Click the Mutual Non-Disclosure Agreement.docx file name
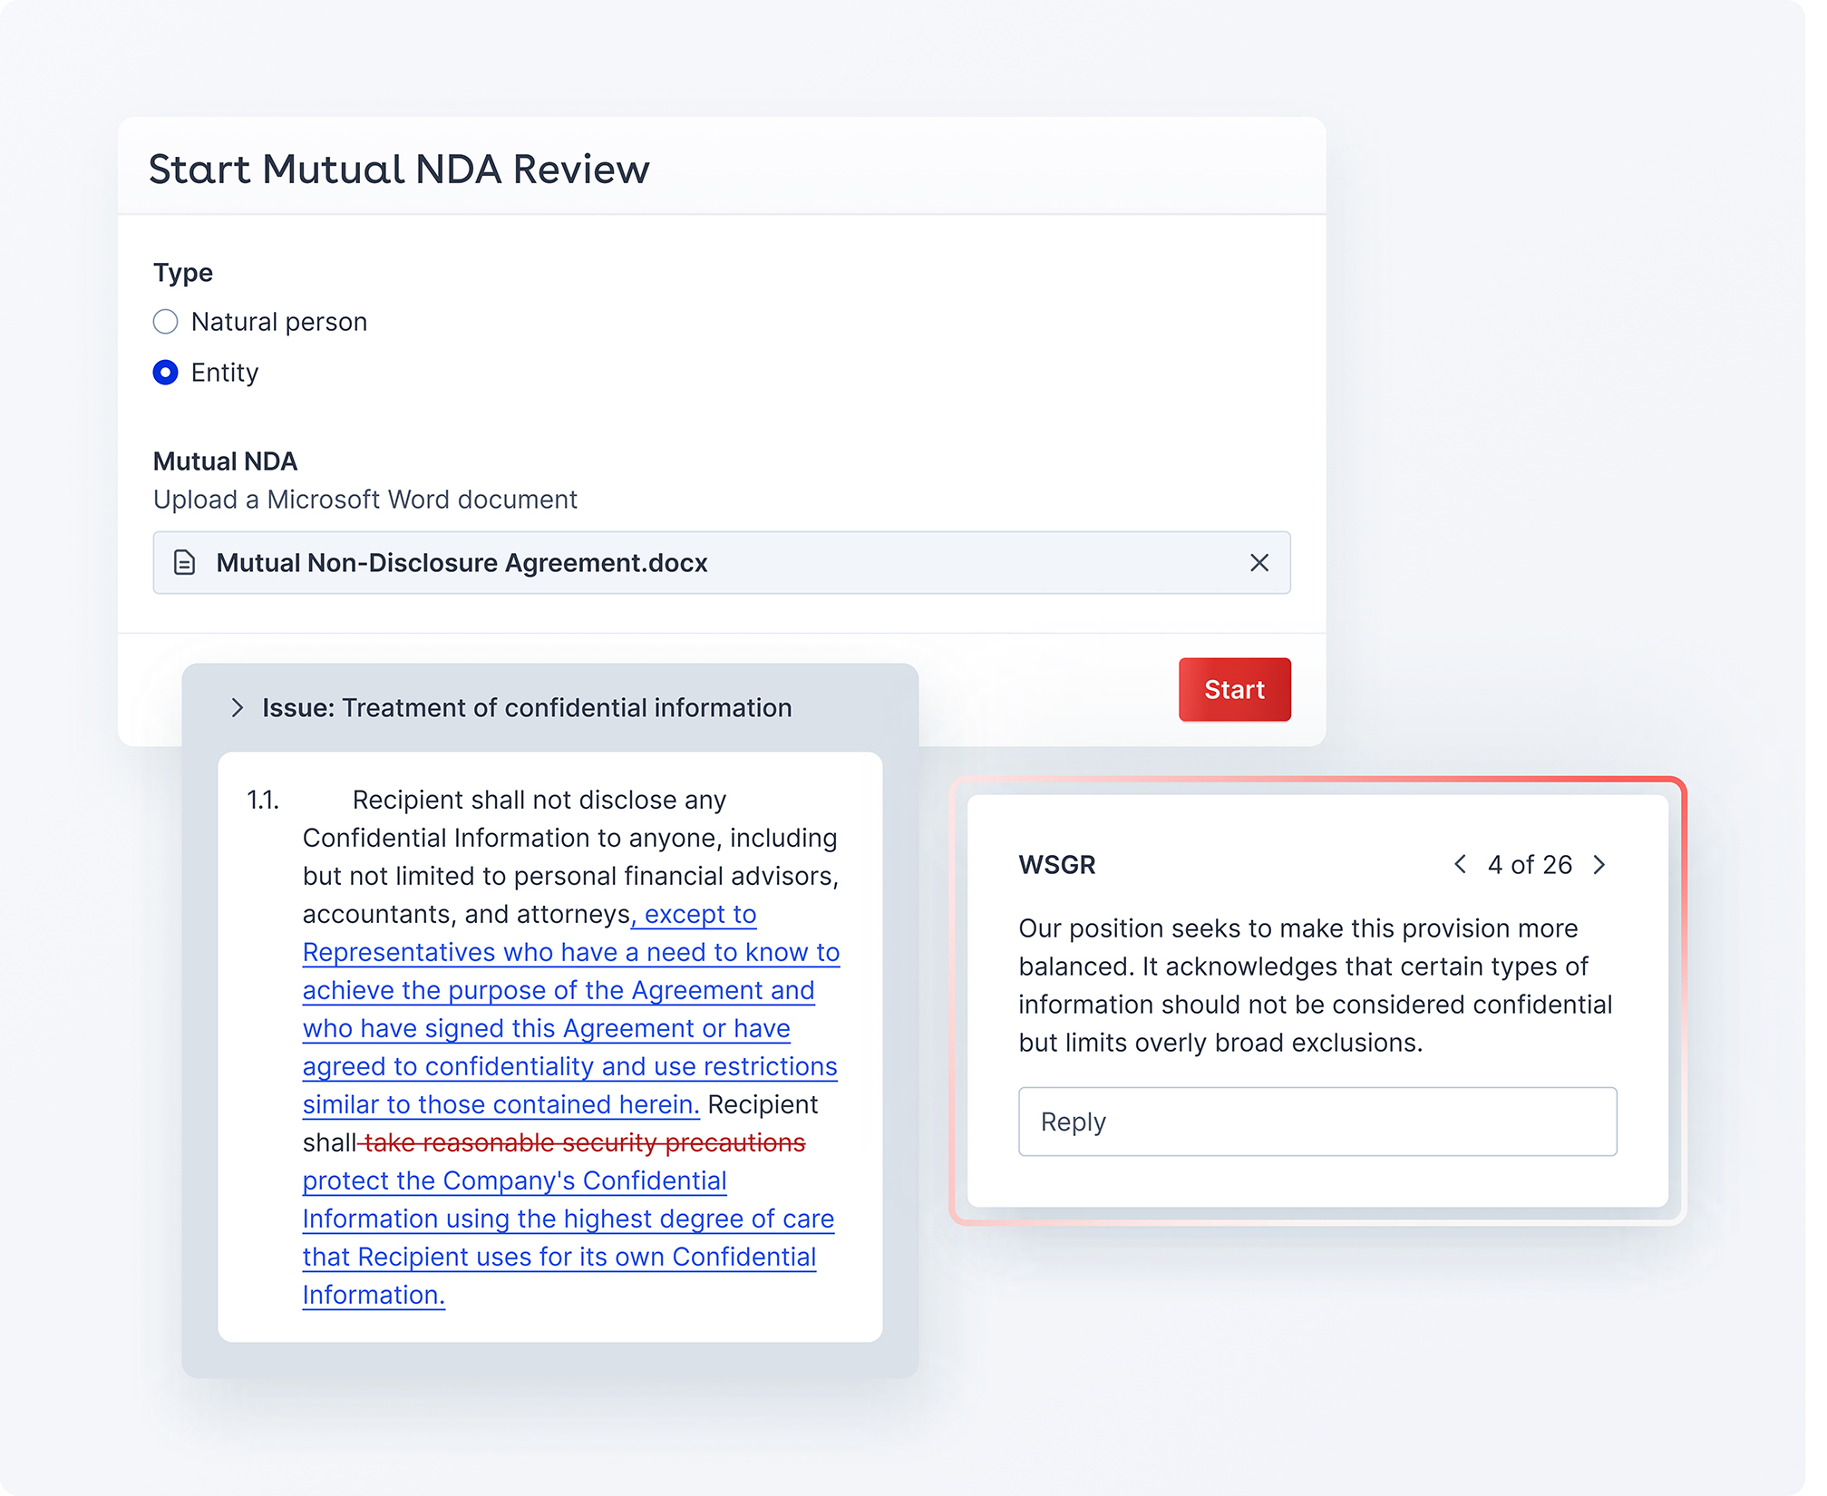The height and width of the screenshot is (1496, 1827). 462,563
